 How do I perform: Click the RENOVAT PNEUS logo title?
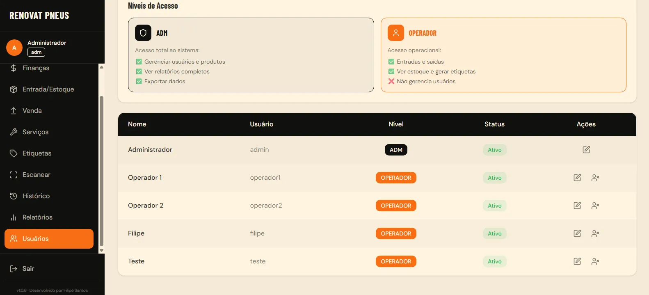pyautogui.click(x=39, y=16)
